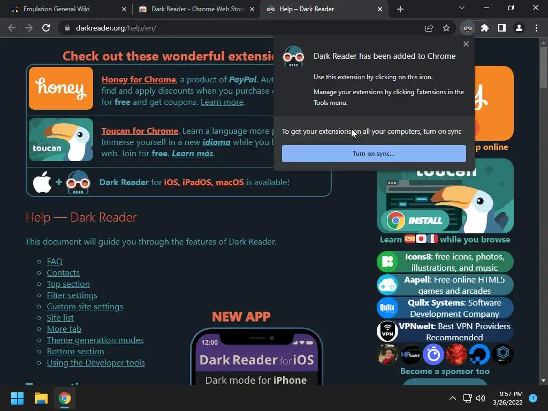Screen dimensions: 548x411
Task: Click the Aapeli cloud gamepad icon
Action: point(387,285)
